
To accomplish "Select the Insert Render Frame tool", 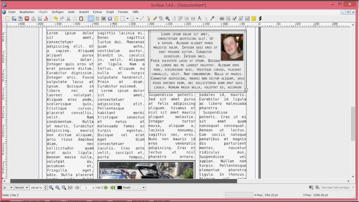I will pos(110,19).
